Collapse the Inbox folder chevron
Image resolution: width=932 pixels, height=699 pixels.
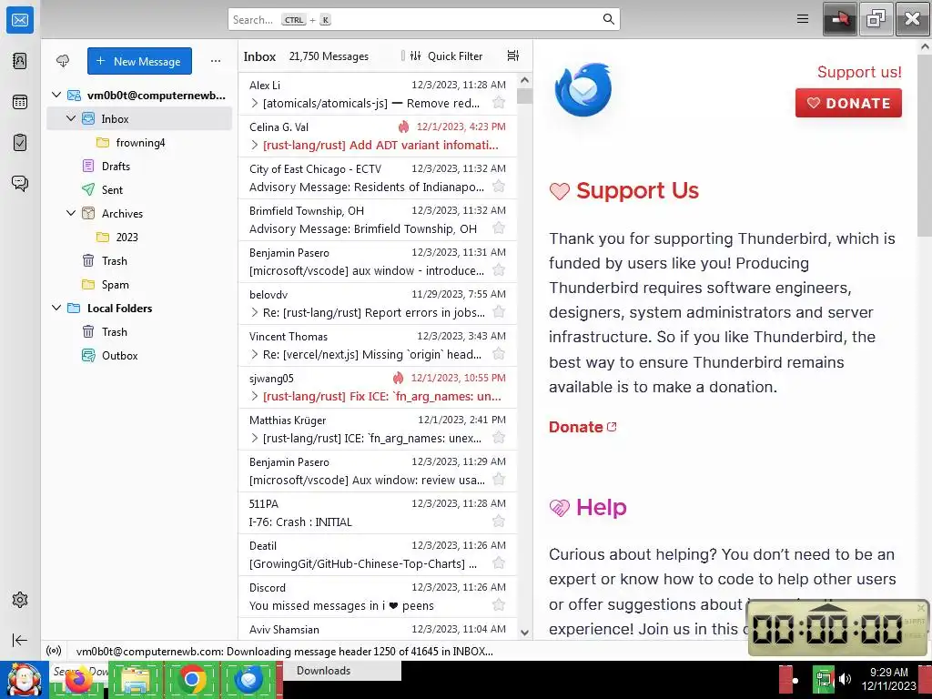[71, 118]
